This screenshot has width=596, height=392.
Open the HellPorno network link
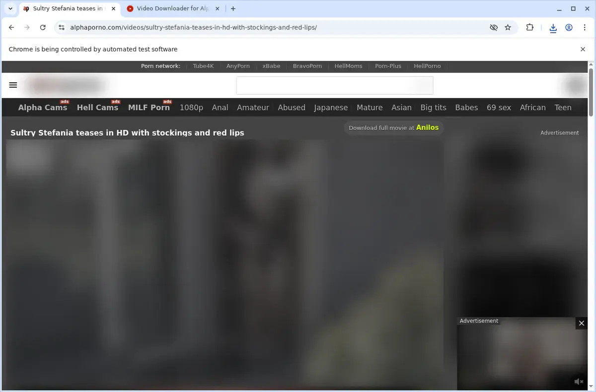[427, 66]
